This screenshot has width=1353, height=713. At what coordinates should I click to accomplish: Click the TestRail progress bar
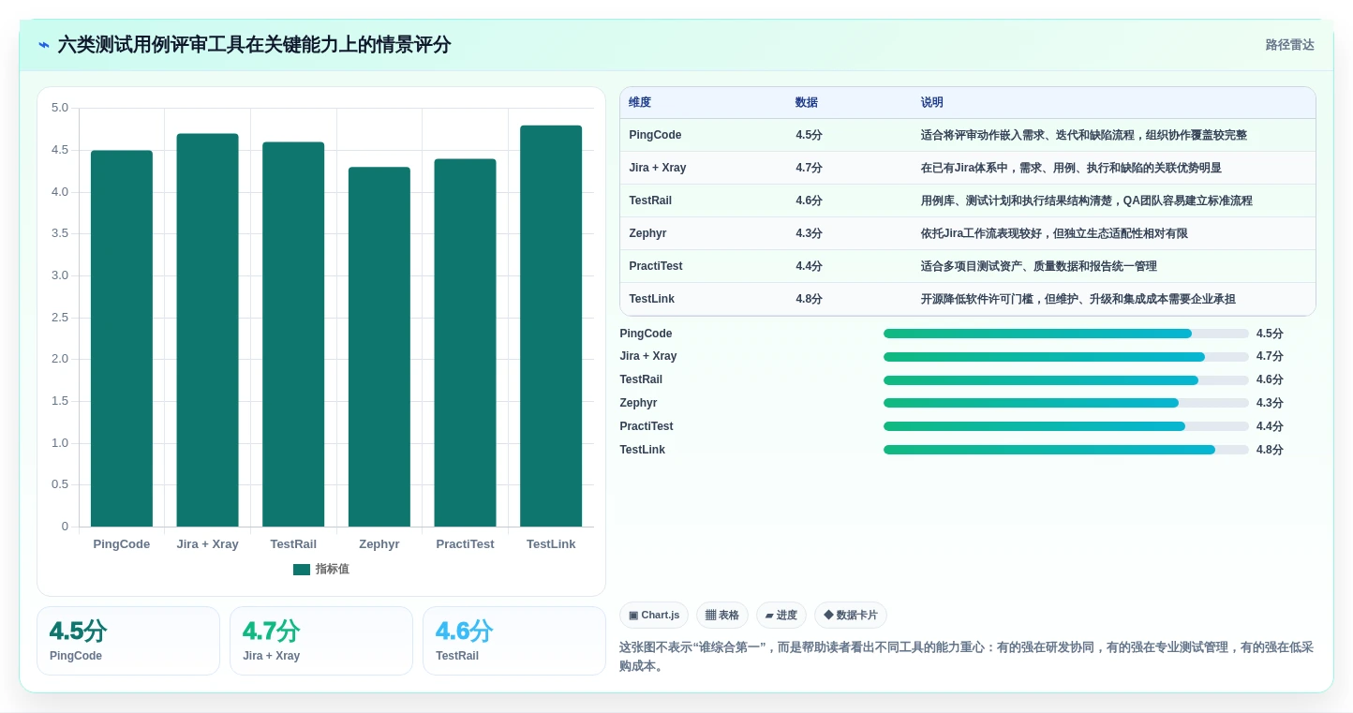click(x=1066, y=380)
